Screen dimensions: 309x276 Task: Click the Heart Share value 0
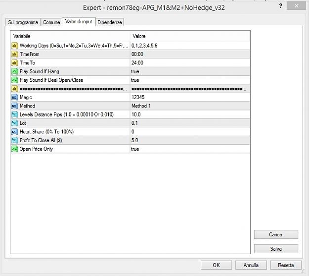click(133, 132)
